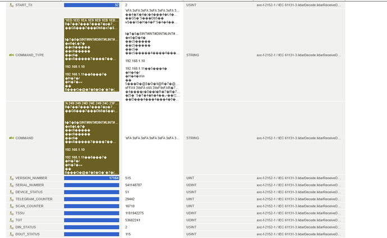Image resolution: width=387 pixels, height=238 pixels.
Task: Click the SERIAL_NUMBER value 541148787
Action: tap(133, 185)
